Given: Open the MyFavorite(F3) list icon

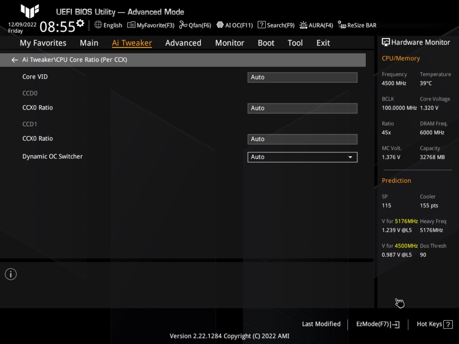Looking at the screenshot, I should click(131, 25).
